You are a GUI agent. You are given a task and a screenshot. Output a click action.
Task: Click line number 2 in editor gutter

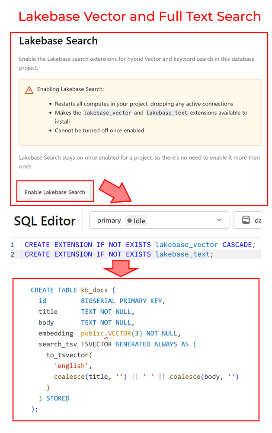(x=13, y=254)
